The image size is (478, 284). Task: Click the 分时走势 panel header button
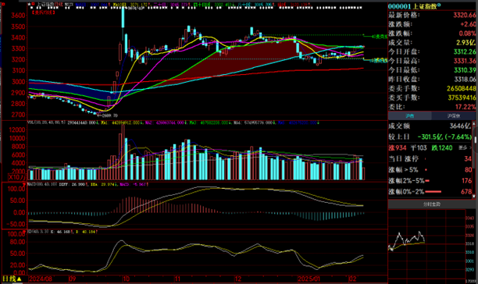click(x=432, y=204)
